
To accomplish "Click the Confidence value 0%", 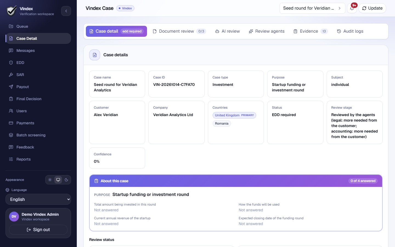I will tap(97, 161).
